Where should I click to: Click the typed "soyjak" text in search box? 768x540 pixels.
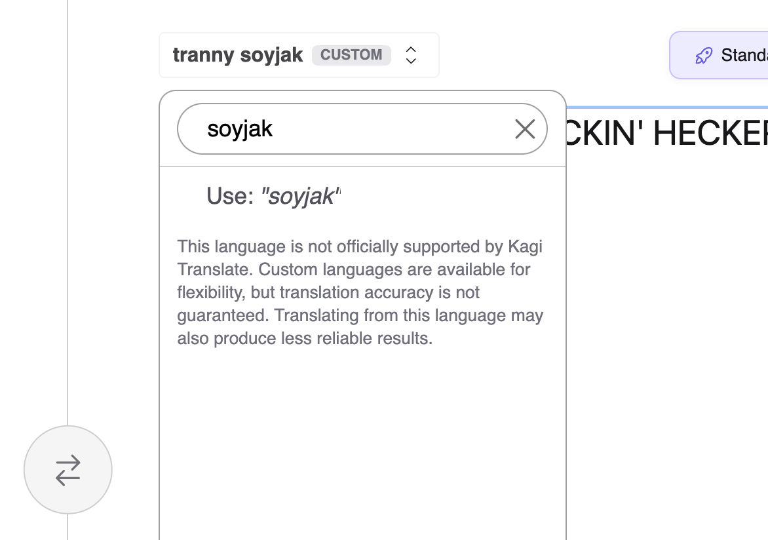[x=240, y=129]
